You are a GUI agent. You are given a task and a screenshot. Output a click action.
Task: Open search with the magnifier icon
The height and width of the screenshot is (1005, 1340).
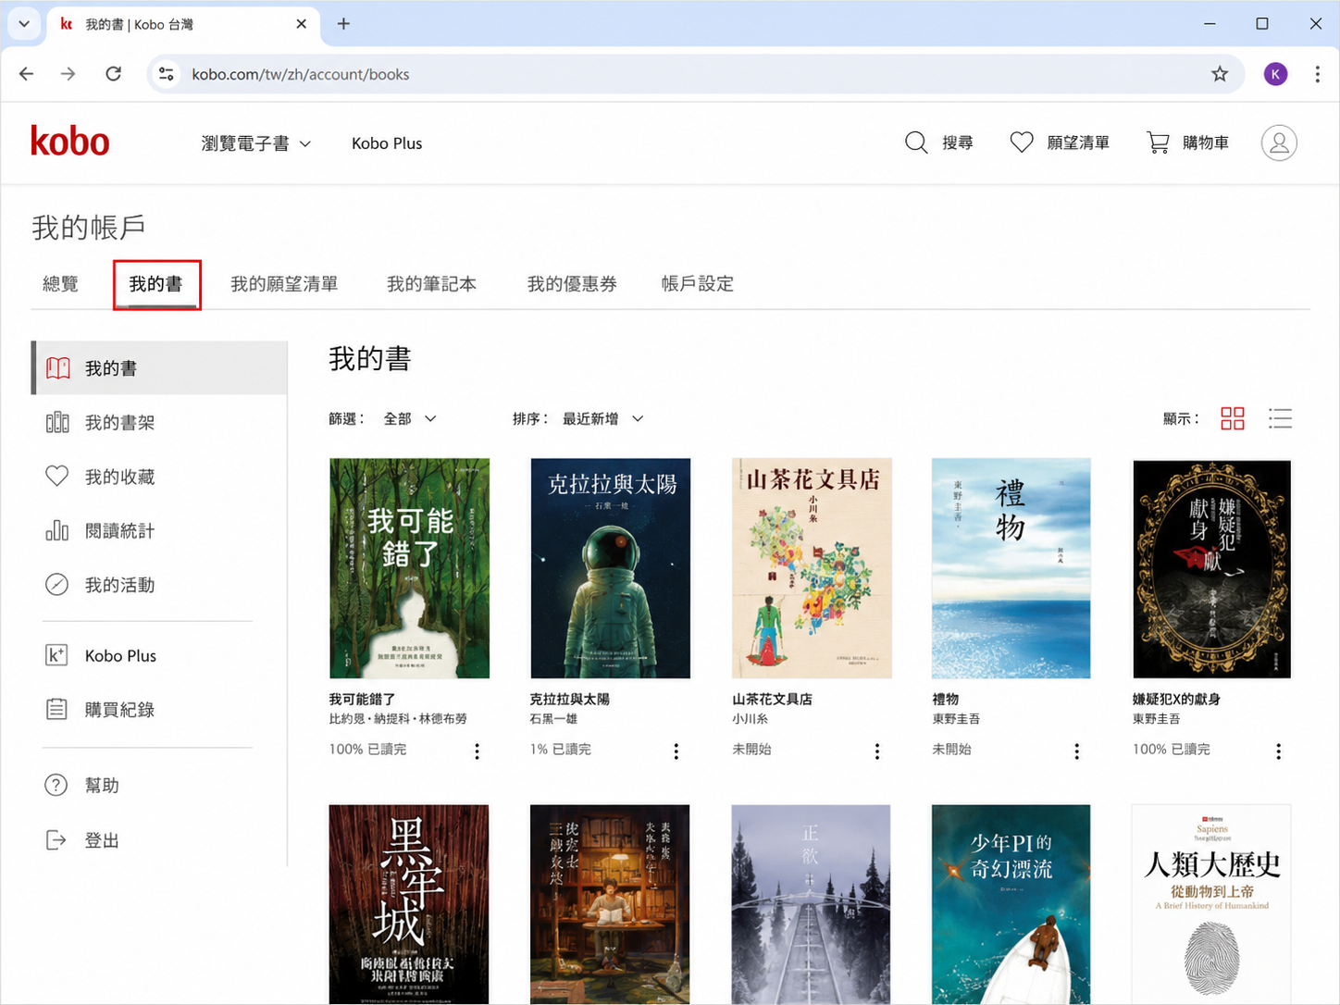pyautogui.click(x=916, y=143)
